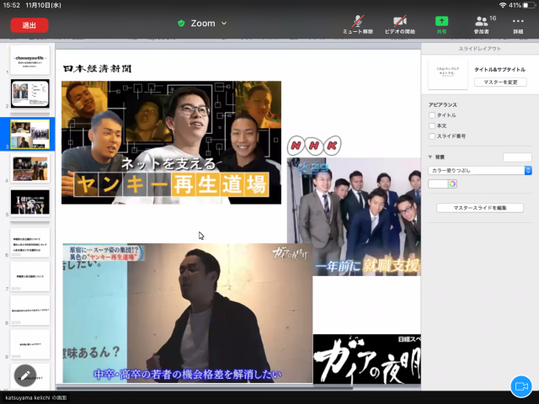Image resolution: width=539 pixels, height=404 pixels.
Task: Select slide 6 thumbnail
Action: click(30, 242)
